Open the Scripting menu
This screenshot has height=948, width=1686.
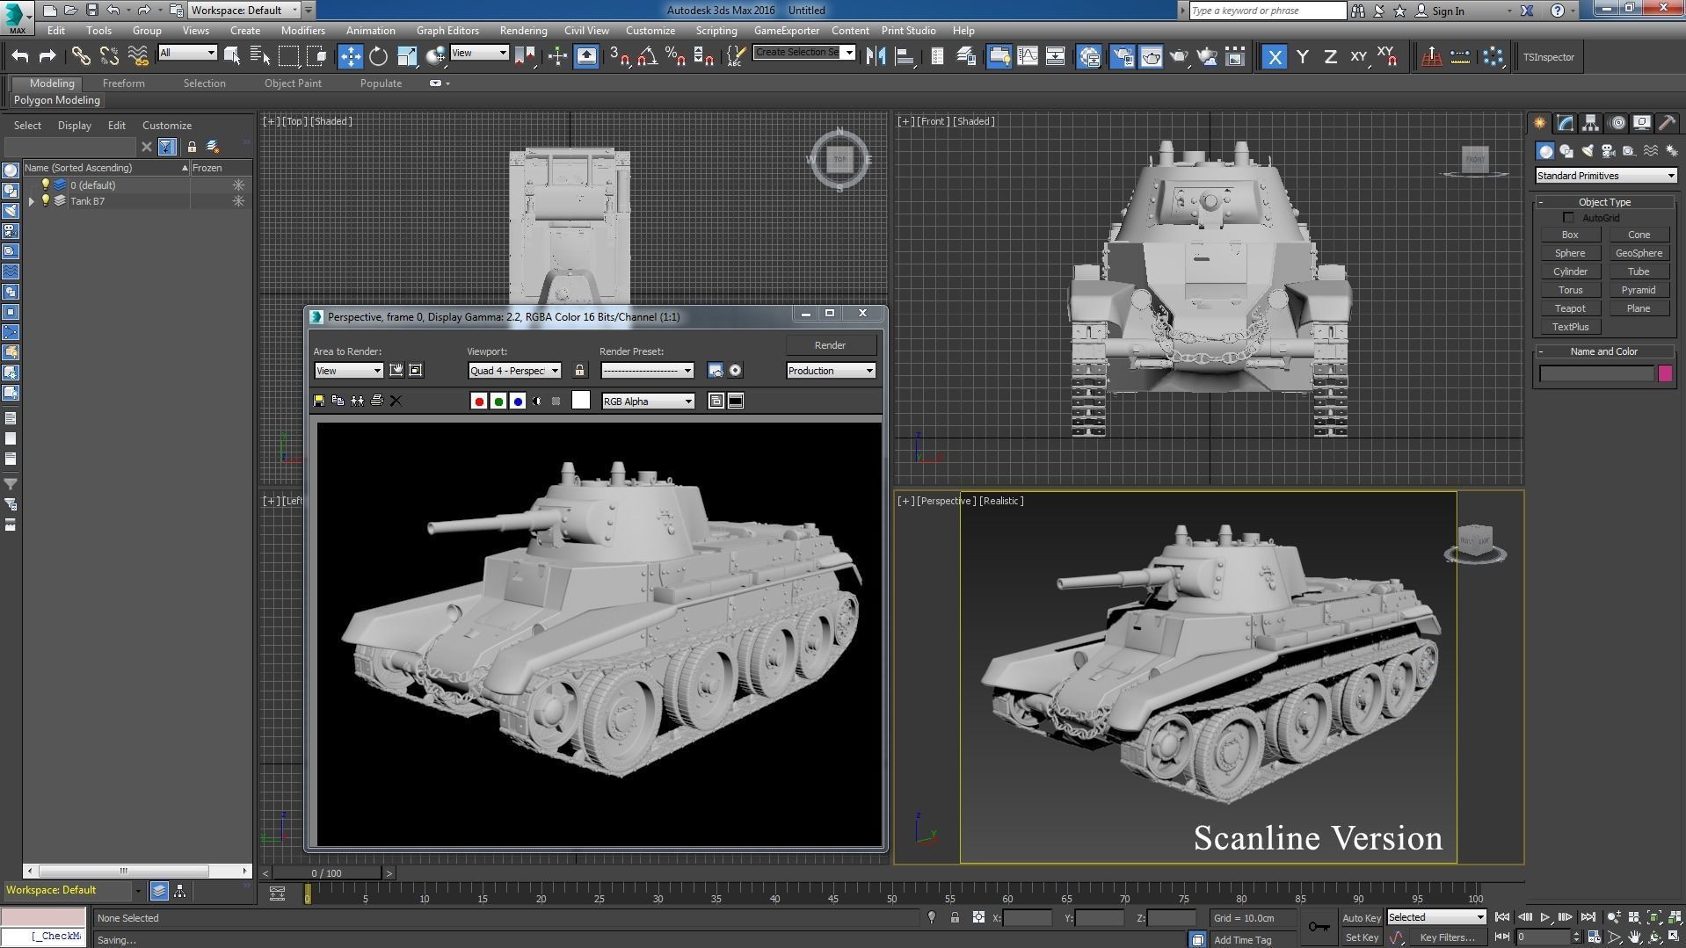pos(716,31)
